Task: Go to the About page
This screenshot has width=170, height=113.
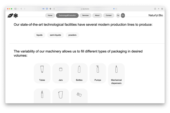Action: point(97,15)
